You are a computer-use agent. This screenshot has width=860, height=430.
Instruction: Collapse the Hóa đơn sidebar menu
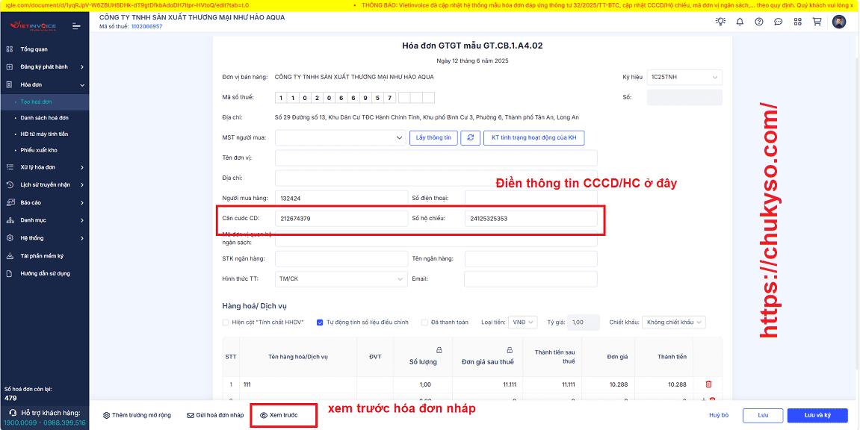tap(44, 85)
